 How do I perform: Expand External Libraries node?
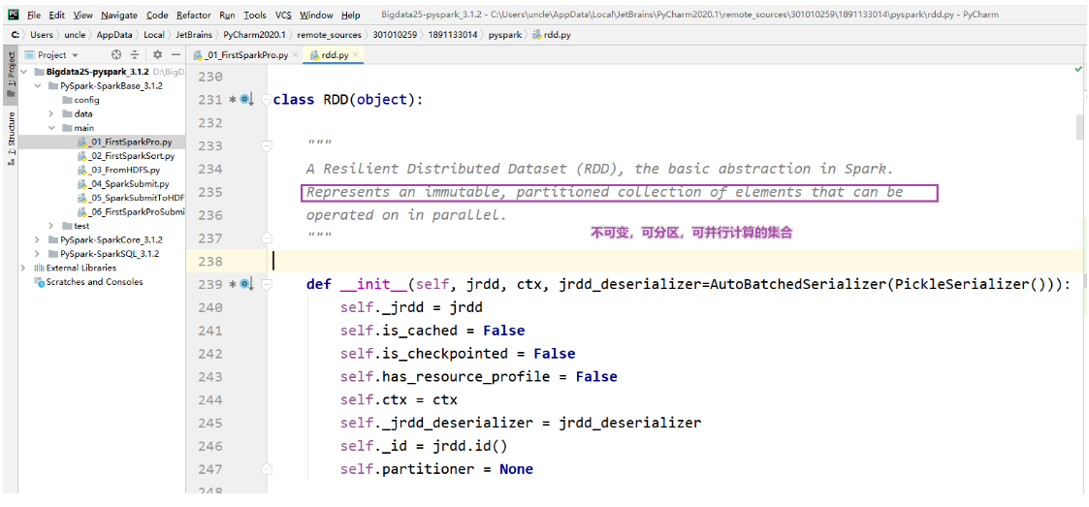pyautogui.click(x=24, y=269)
